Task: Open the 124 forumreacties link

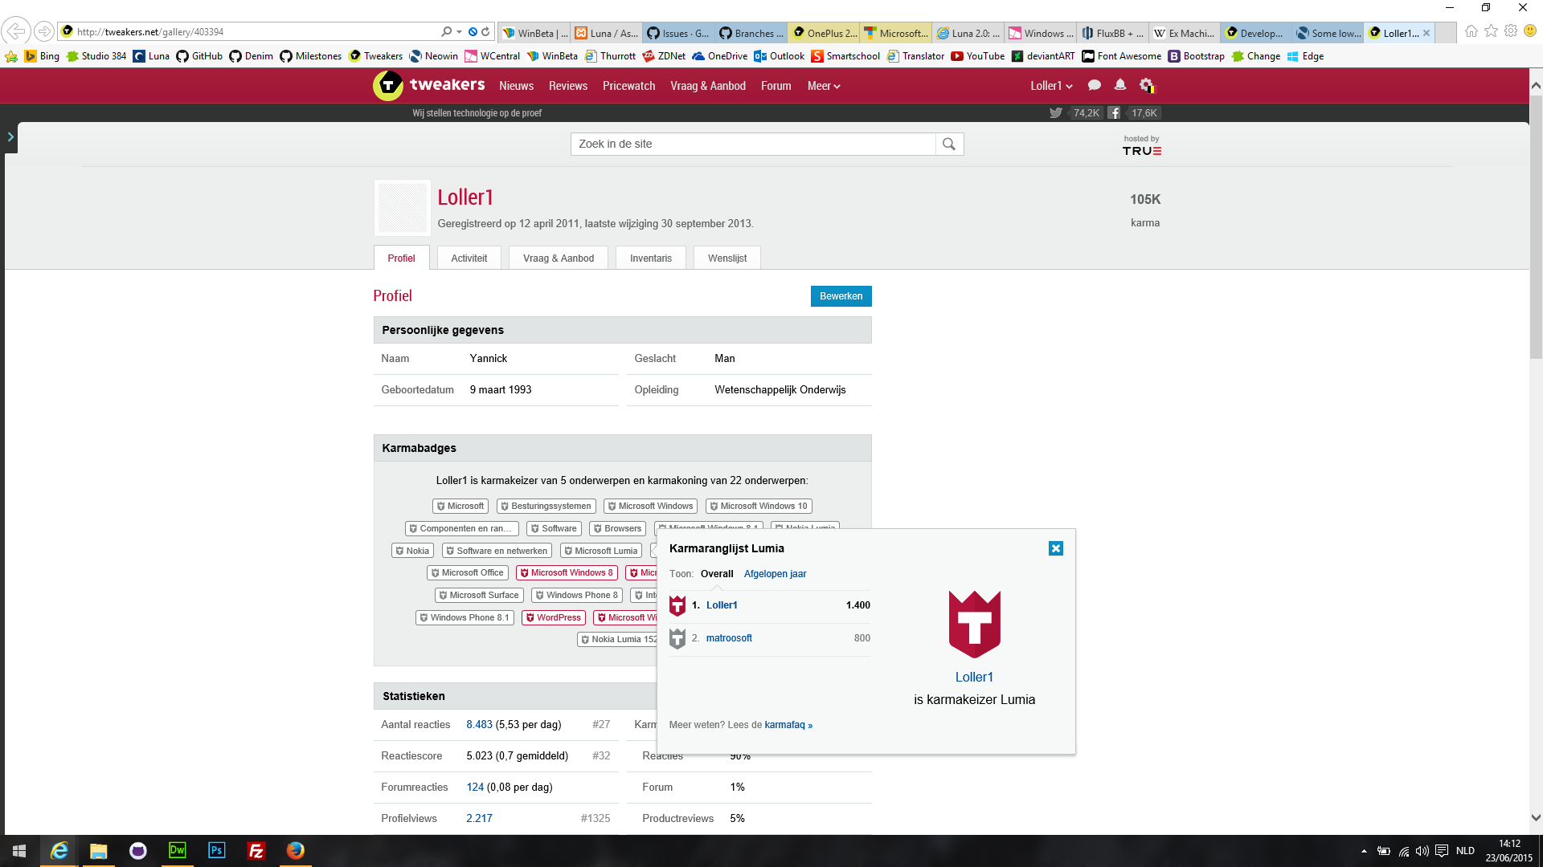Action: tap(475, 788)
